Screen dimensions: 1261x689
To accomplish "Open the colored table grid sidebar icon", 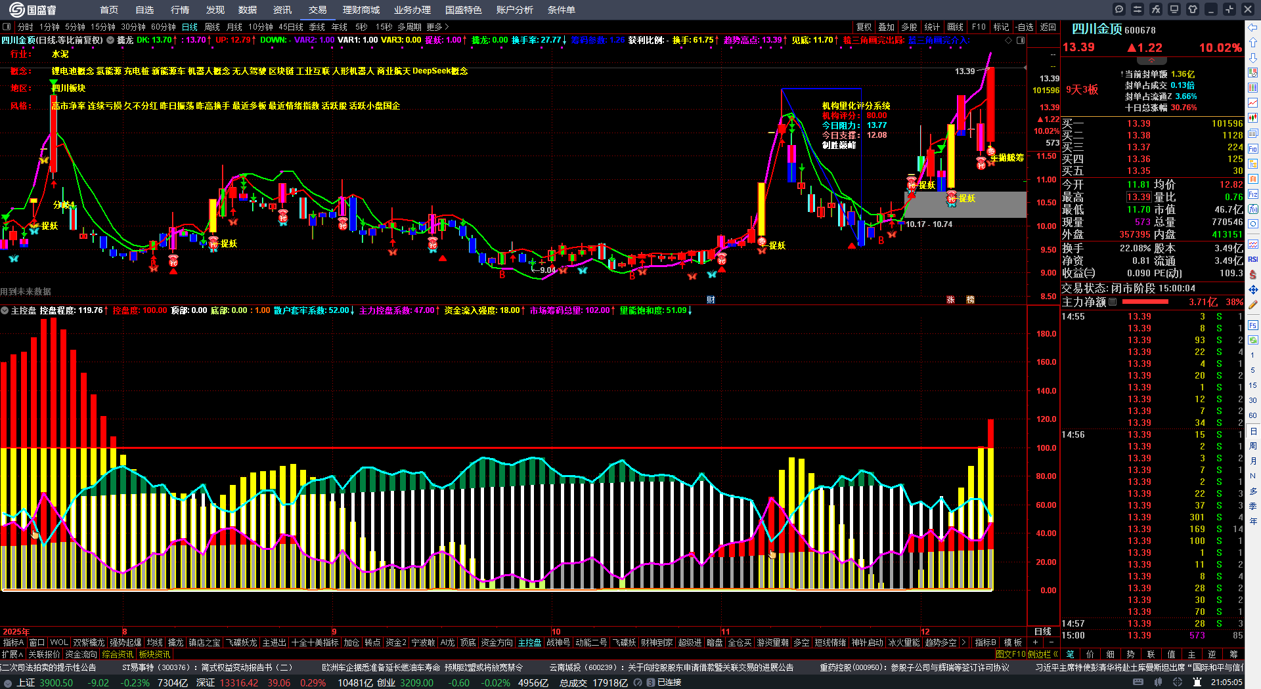I will click(x=1253, y=88).
